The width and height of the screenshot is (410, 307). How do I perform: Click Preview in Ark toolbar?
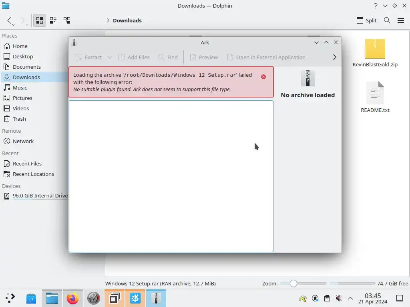pyautogui.click(x=204, y=57)
